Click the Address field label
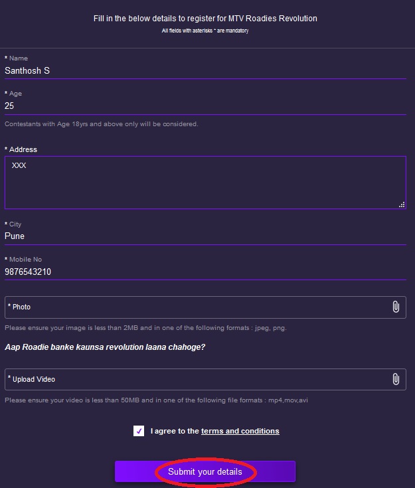The width and height of the screenshot is (415, 488). (x=23, y=149)
